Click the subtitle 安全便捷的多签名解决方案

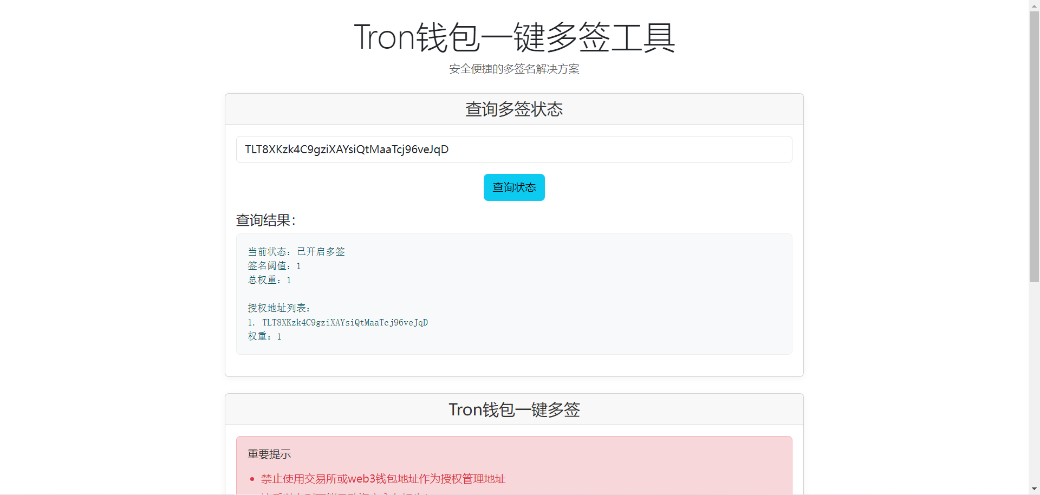pos(514,69)
